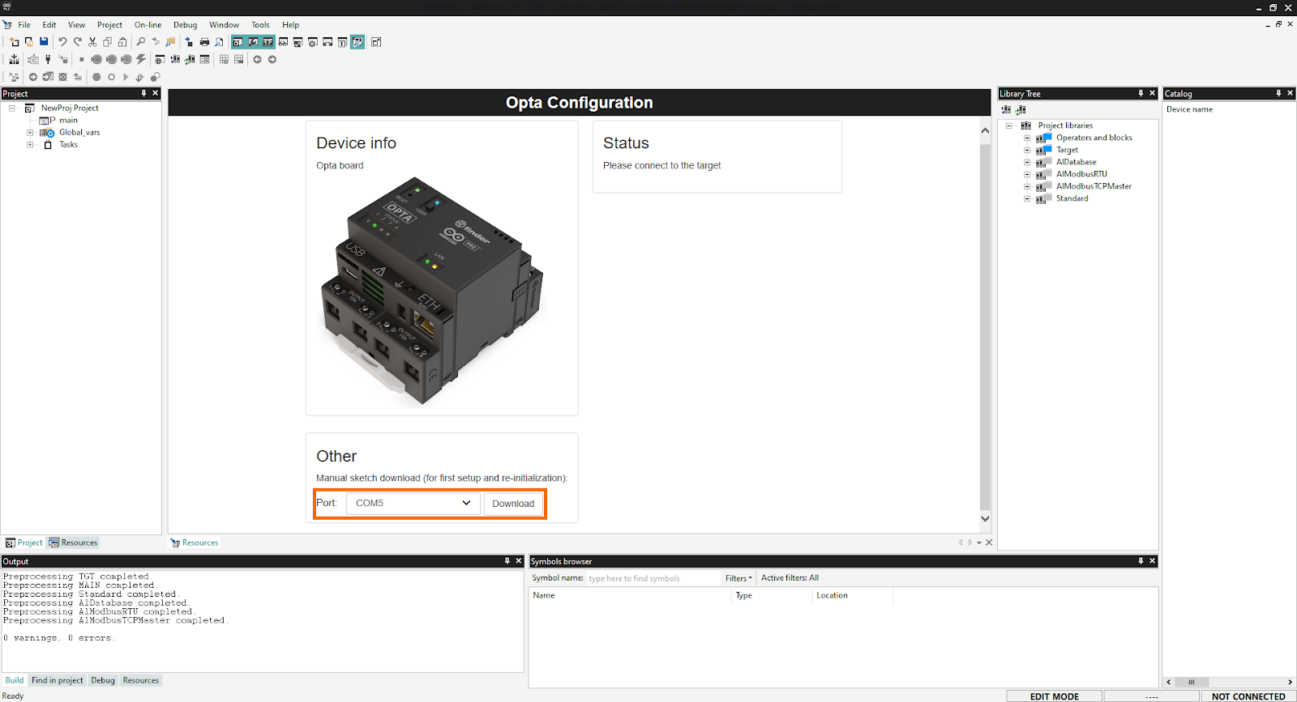Click the lightning bolt toolbar icon
This screenshot has height=702, width=1297.
point(141,59)
